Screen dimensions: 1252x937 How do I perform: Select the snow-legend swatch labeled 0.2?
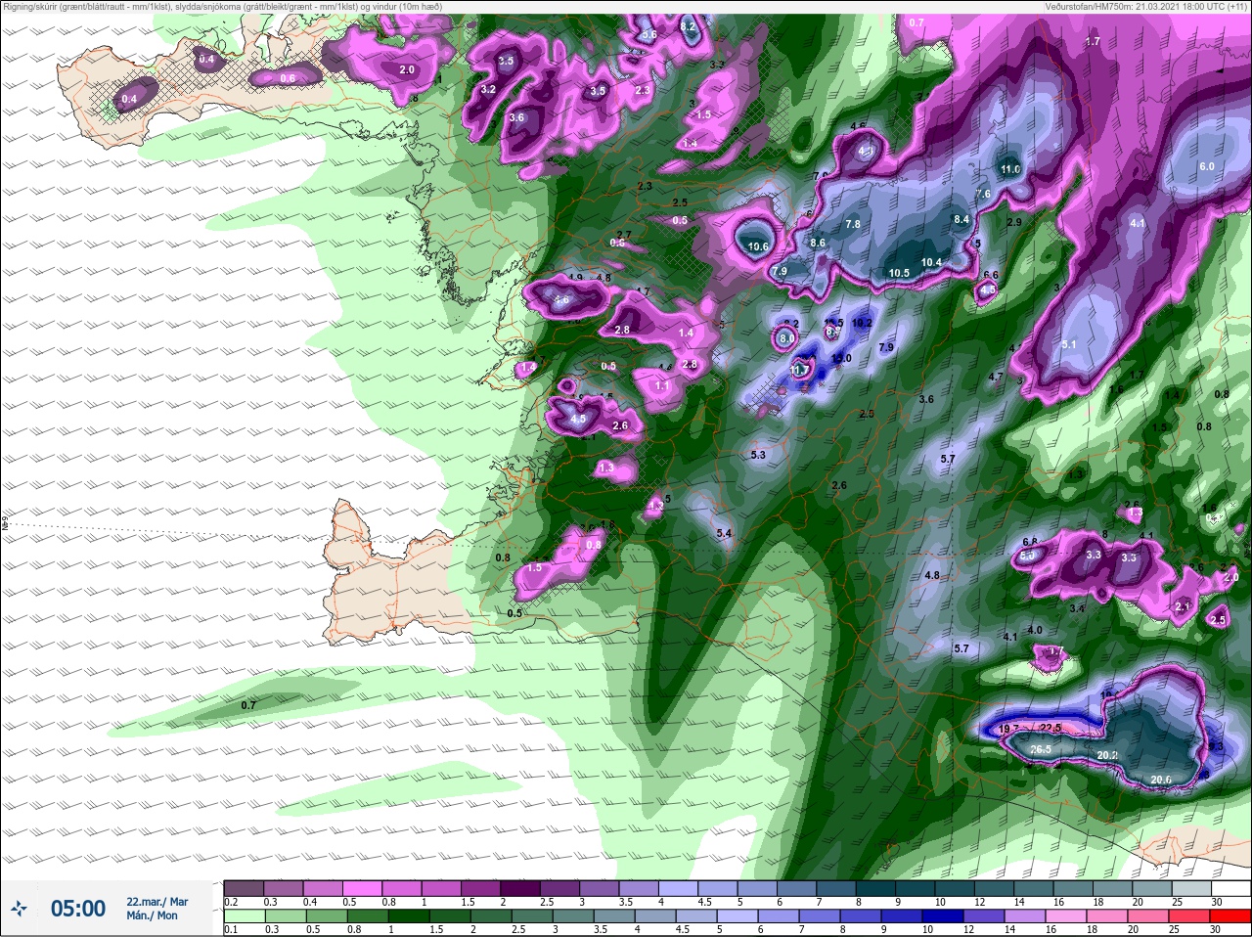coord(244,888)
